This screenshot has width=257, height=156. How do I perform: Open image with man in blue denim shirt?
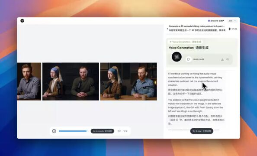pos(128,81)
